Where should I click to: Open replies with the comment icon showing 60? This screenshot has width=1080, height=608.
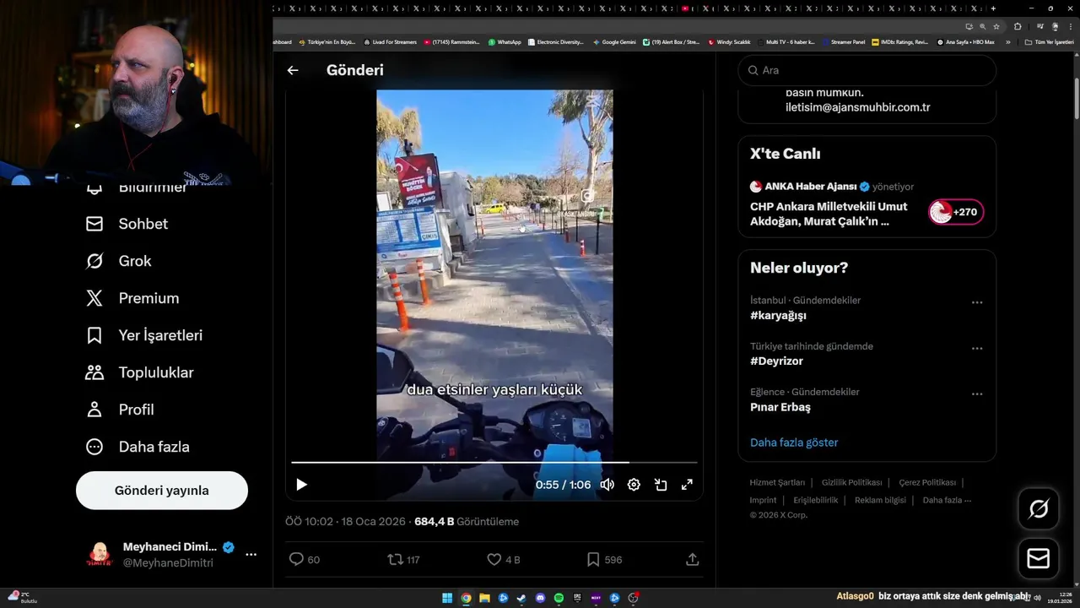point(305,559)
